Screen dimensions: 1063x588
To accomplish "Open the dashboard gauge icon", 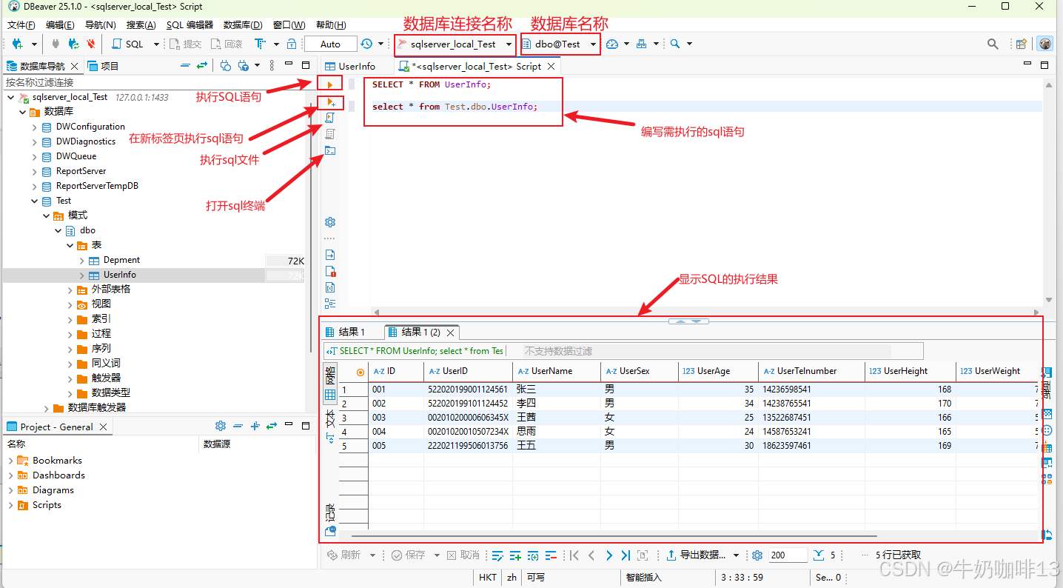I will (x=611, y=44).
